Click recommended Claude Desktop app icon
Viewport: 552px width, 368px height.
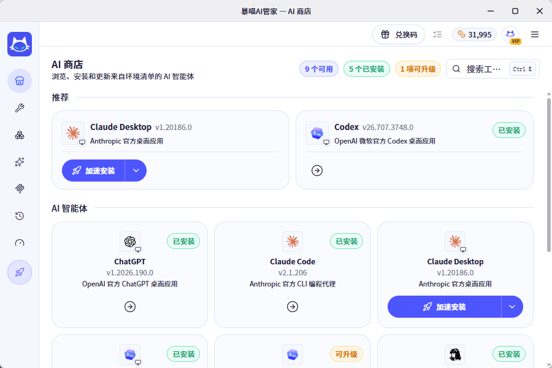coord(73,133)
